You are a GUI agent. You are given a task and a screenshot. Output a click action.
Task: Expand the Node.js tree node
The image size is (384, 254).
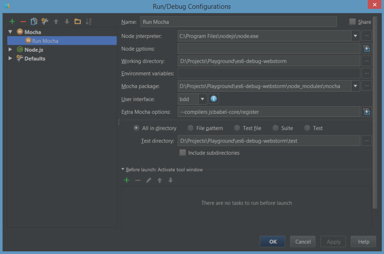pos(10,49)
